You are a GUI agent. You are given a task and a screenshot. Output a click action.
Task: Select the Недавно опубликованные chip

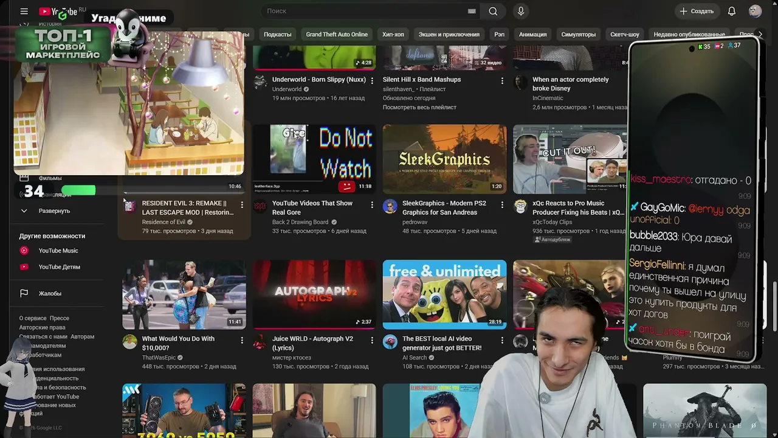(689, 35)
